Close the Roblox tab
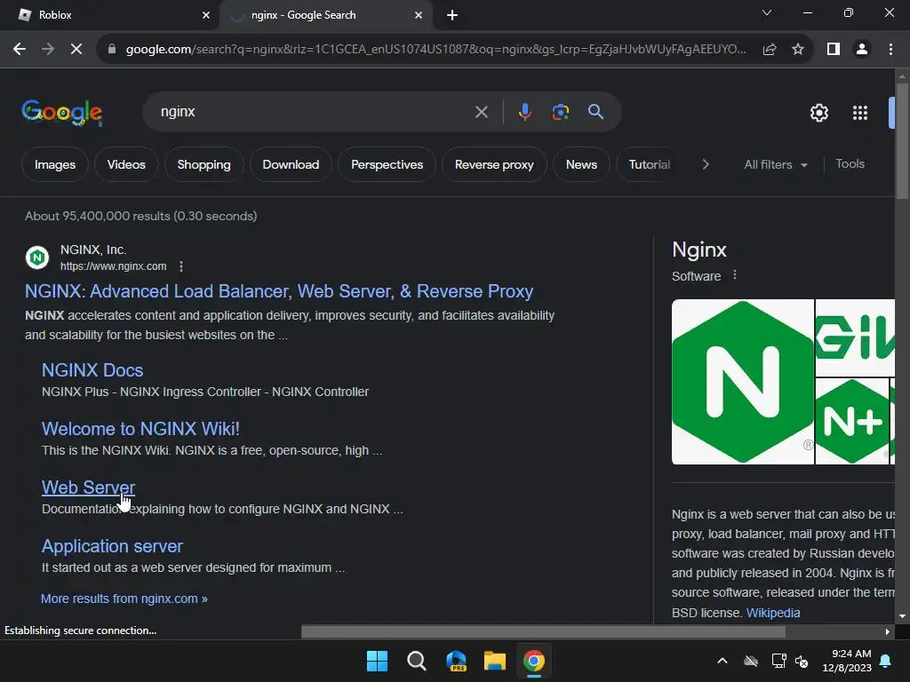 tap(206, 15)
